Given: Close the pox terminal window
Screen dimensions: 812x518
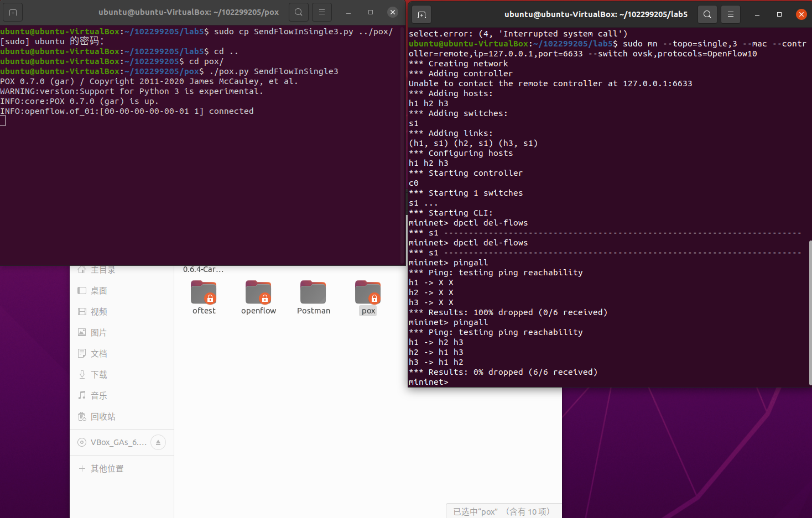Looking at the screenshot, I should click(x=393, y=12).
